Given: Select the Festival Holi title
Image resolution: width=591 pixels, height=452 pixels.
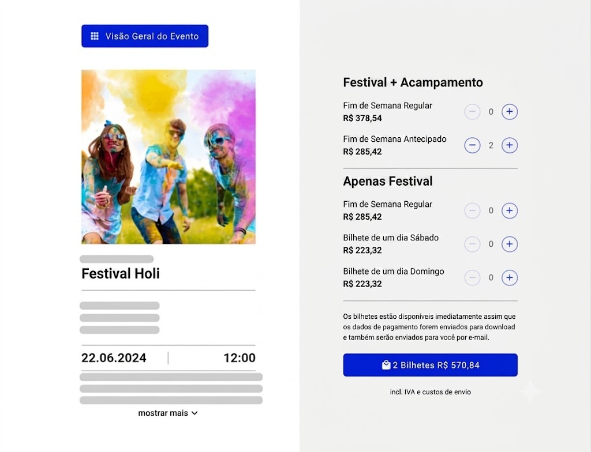Looking at the screenshot, I should (x=121, y=273).
